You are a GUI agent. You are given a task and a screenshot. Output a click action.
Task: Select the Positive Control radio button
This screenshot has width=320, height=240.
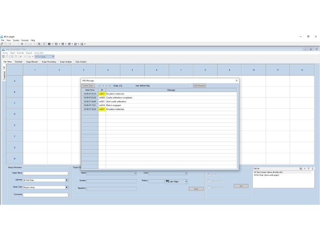coord(209,181)
